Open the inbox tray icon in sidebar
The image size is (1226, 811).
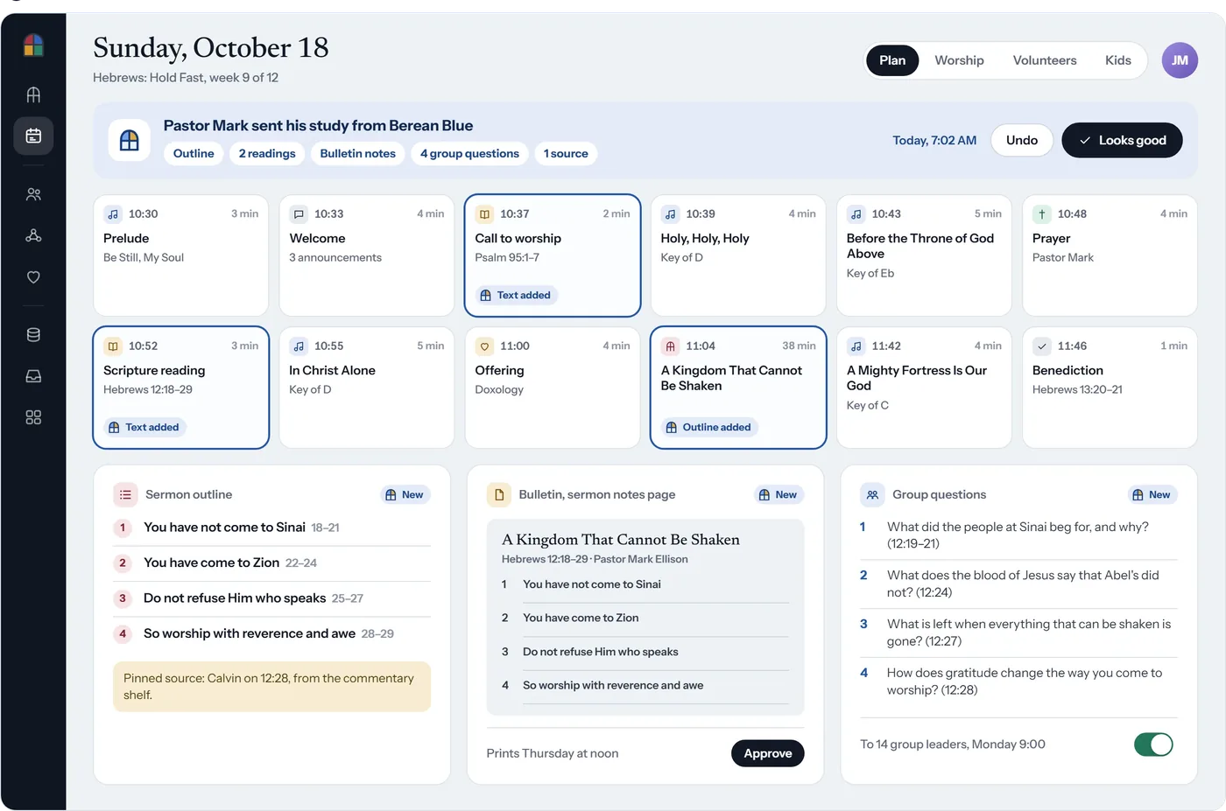pos(33,376)
